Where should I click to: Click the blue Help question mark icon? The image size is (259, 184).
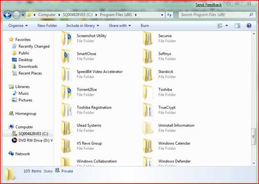click(x=249, y=26)
